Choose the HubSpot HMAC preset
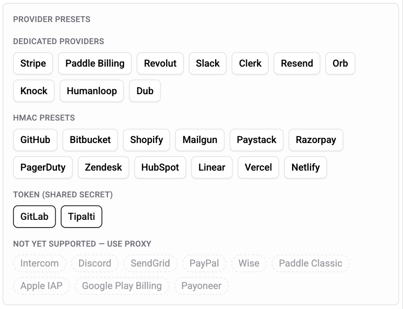 160,167
